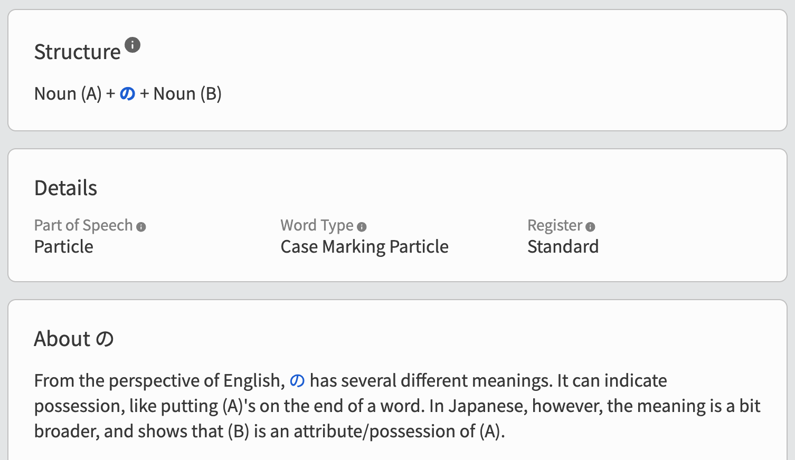Image resolution: width=795 pixels, height=460 pixels.
Task: Open the Part of Speech info icon
Action: (141, 227)
